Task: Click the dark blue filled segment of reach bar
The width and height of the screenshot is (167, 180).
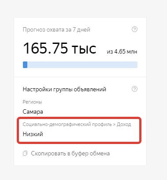Action: click(x=25, y=65)
